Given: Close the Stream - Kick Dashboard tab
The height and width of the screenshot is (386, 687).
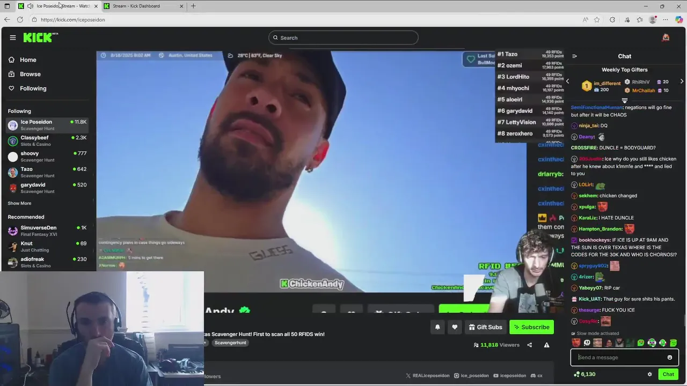Looking at the screenshot, I should pyautogui.click(x=181, y=6).
